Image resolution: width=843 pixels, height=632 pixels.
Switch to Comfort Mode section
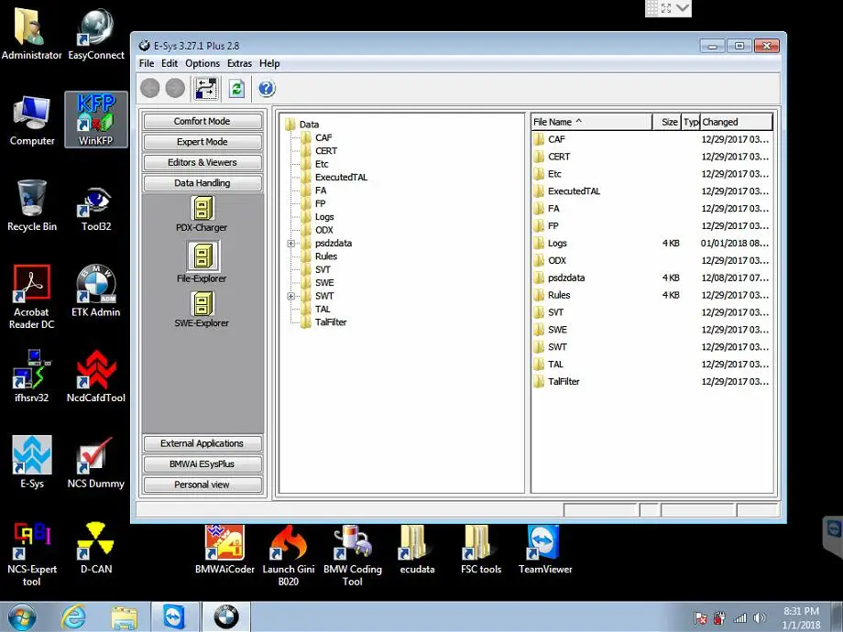[x=203, y=121]
